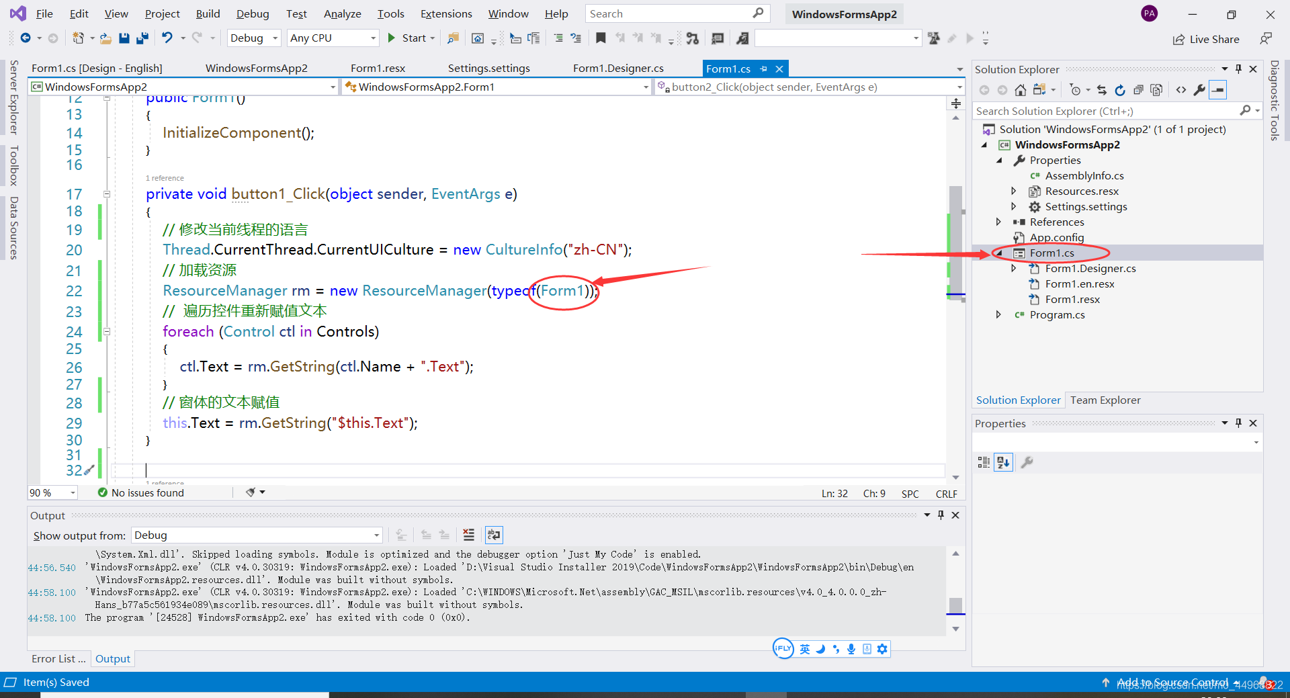Image resolution: width=1290 pixels, height=698 pixels.
Task: Collapse the Form1.cs node in Solution Explorer
Action: 999,253
